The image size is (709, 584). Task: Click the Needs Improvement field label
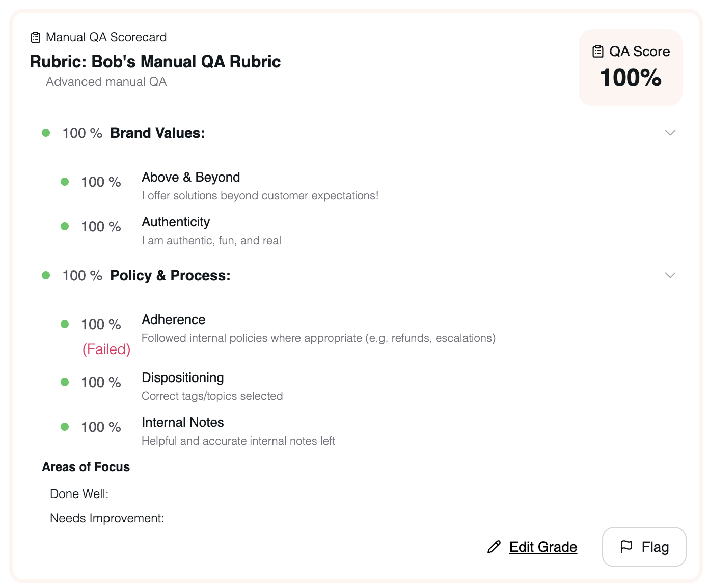(107, 518)
